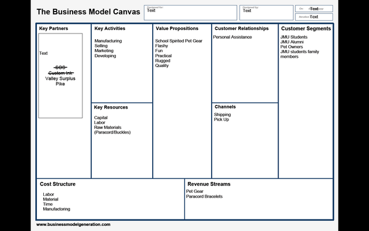Click 'Pike' in Key Partners
The image size is (369, 231).
pos(60,84)
